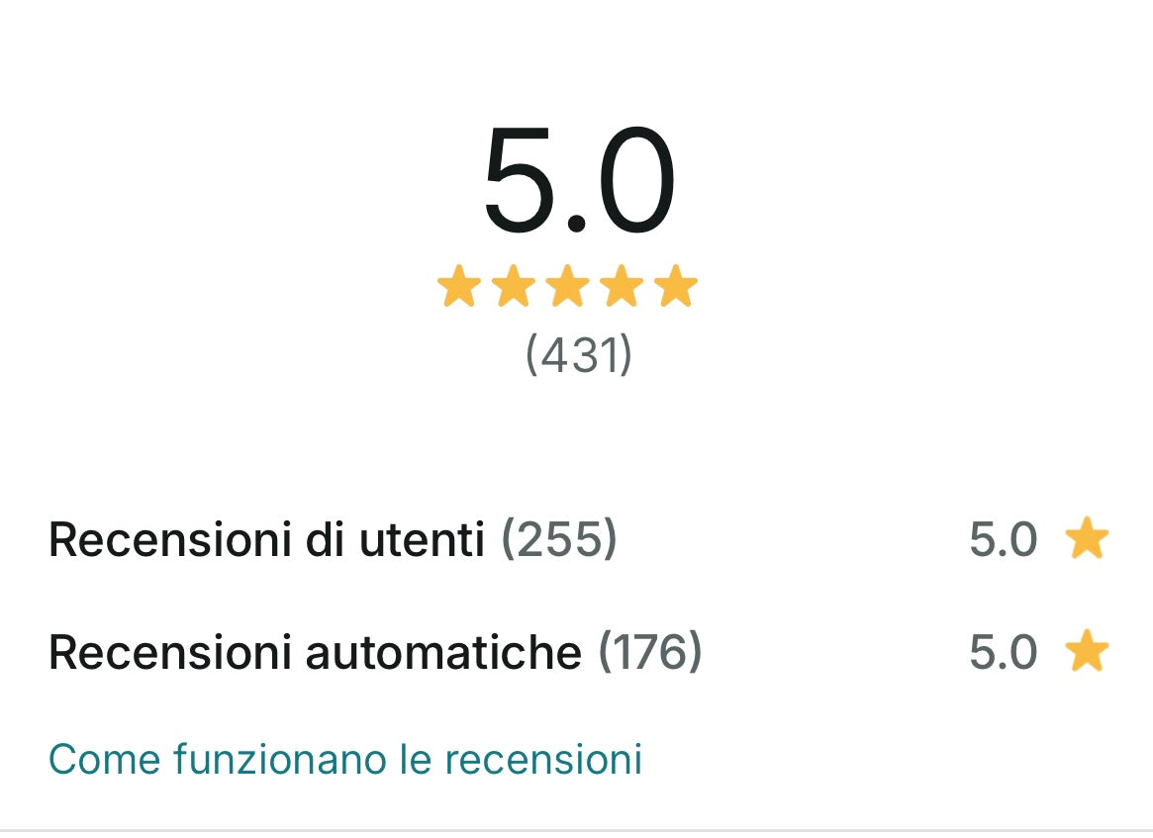Select the 5.0 score for Recensioni di utenti
Viewport: 1153px width, 838px height.
tap(1003, 540)
